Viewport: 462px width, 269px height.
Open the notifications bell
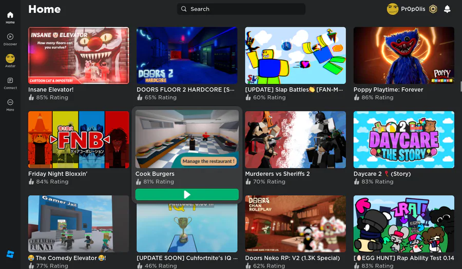click(447, 9)
